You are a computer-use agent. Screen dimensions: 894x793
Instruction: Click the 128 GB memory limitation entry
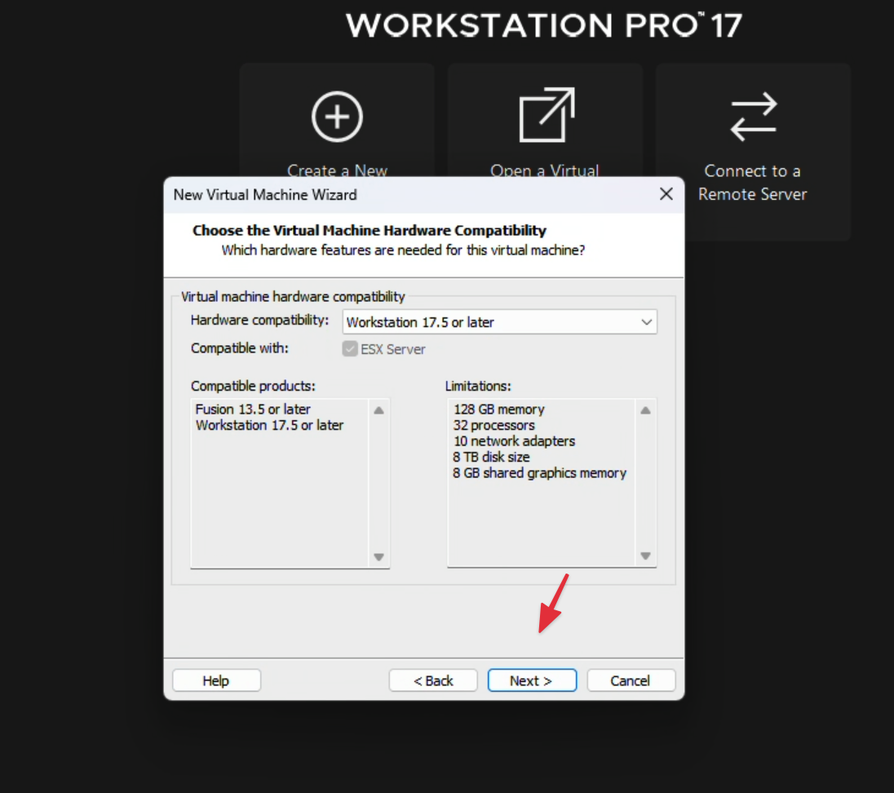498,410
